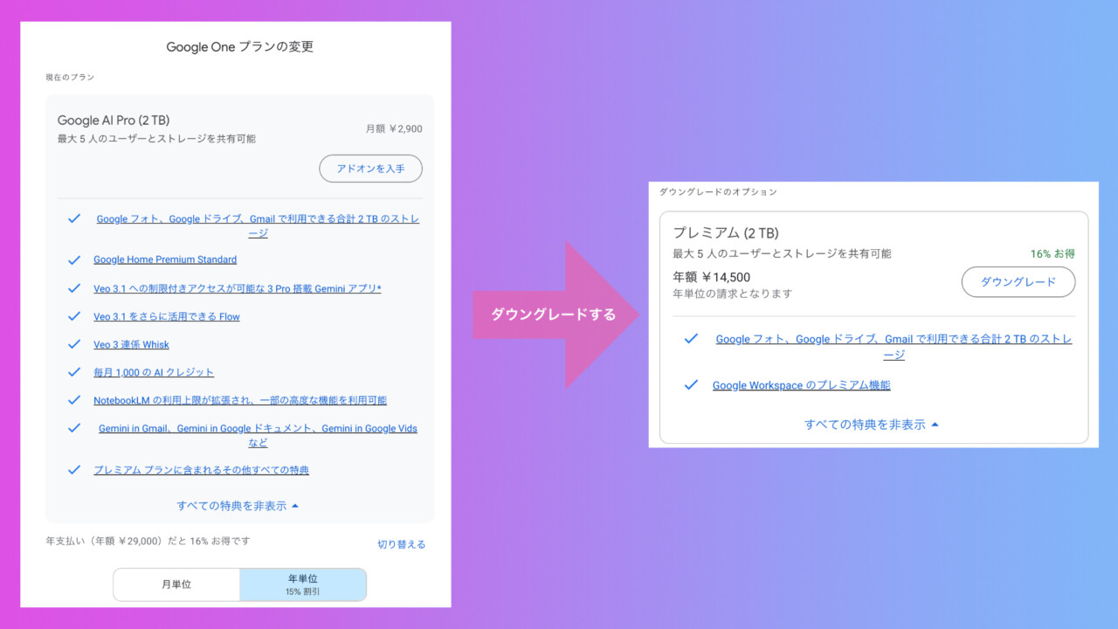This screenshot has width=1118, height=629.
Task: Select the 月単位 billing option
Action: pyautogui.click(x=176, y=584)
